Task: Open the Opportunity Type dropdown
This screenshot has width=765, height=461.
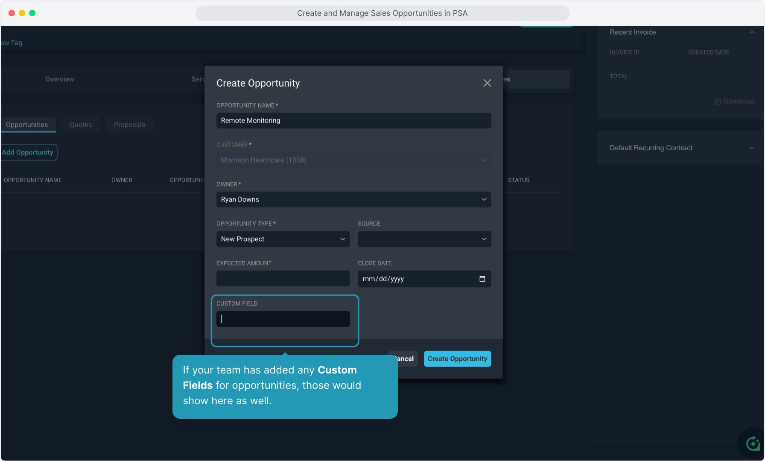Action: coord(283,239)
